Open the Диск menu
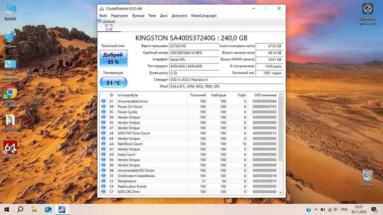This screenshot has width=383, height=215. coord(164,16)
